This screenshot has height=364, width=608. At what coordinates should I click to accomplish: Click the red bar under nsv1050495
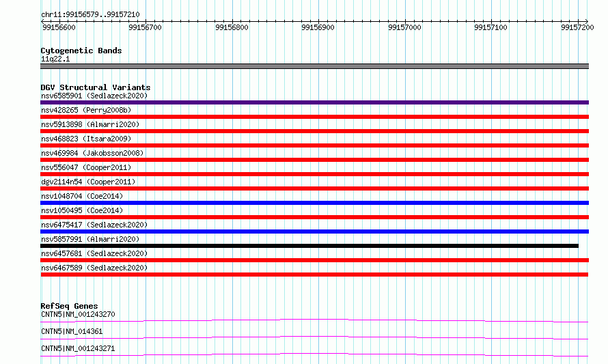314,217
